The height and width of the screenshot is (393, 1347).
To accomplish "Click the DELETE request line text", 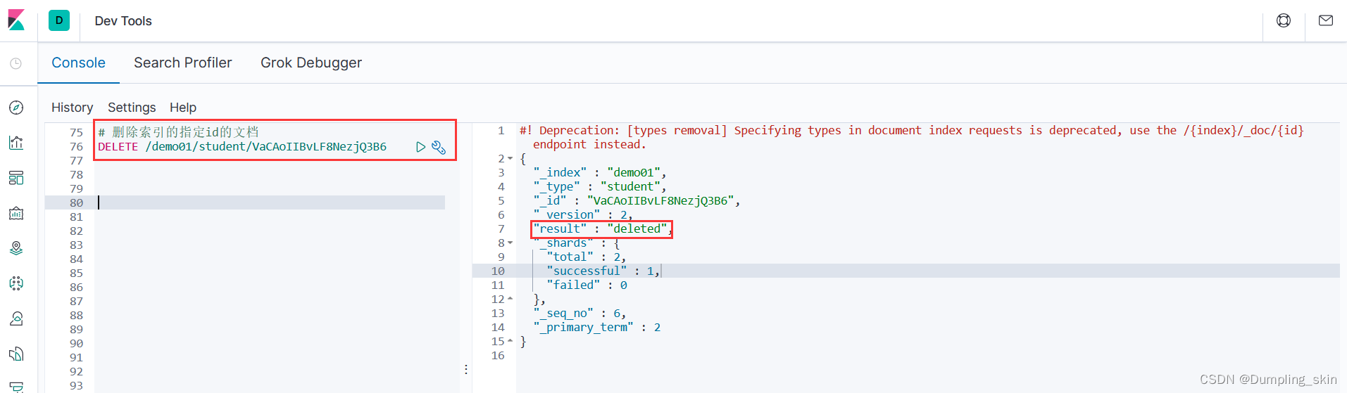I will 242,146.
